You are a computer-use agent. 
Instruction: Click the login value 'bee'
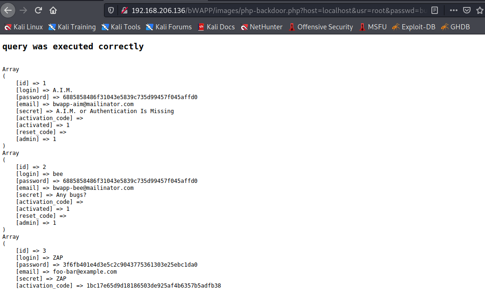click(58, 174)
